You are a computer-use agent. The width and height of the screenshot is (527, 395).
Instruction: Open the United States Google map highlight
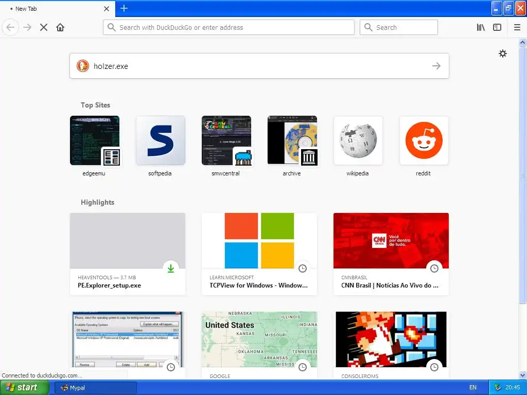click(x=259, y=345)
